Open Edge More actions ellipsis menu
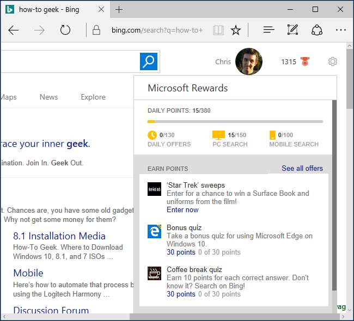The width and height of the screenshot is (354, 321). pyautogui.click(x=341, y=30)
